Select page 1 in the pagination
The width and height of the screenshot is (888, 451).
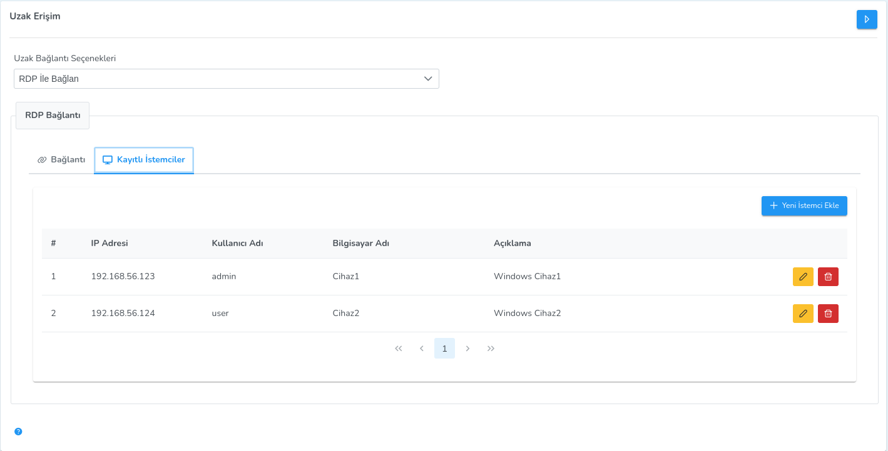tap(444, 349)
